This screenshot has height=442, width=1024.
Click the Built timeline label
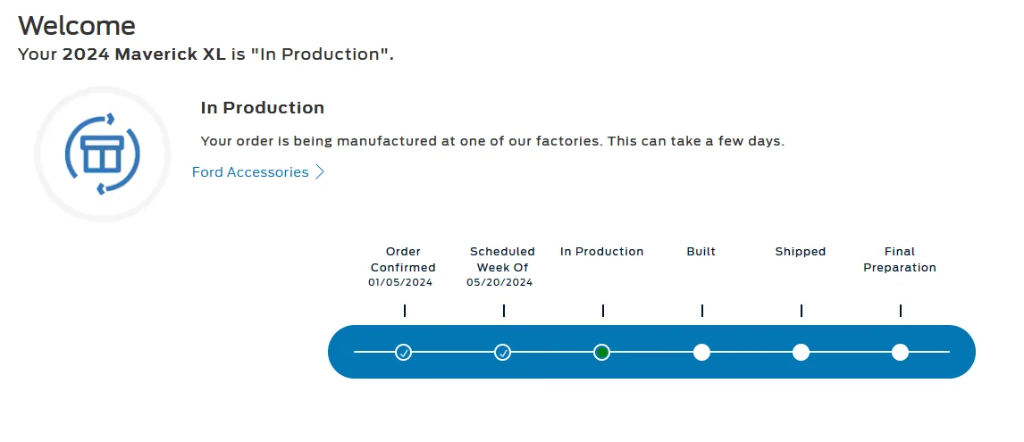tap(701, 251)
